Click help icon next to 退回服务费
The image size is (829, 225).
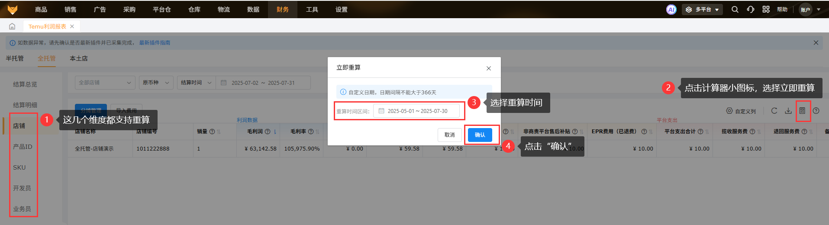(804, 132)
